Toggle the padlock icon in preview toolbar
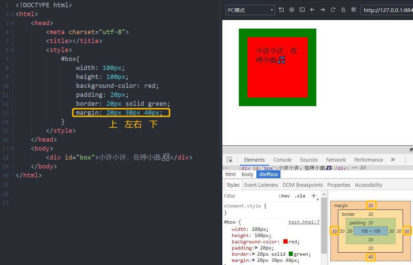Image resolution: width=413 pixels, height=265 pixels. click(343, 10)
